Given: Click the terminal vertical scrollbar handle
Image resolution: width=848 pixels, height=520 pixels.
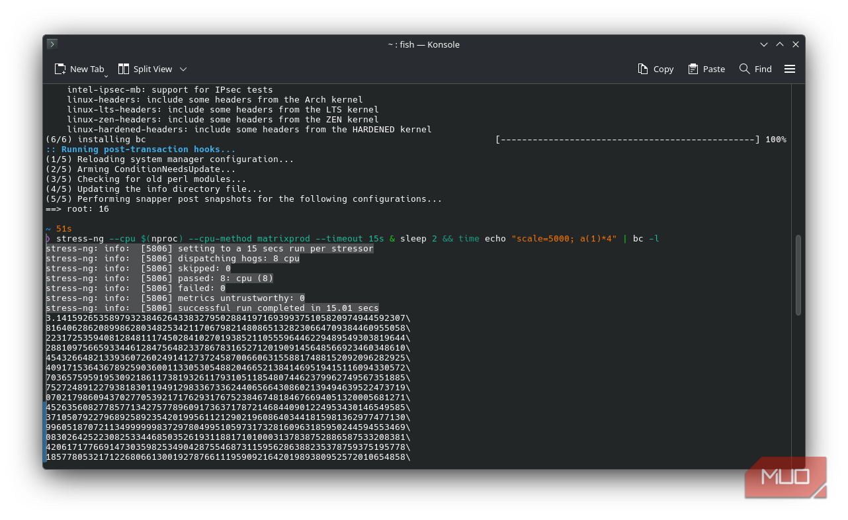Looking at the screenshot, I should 798,275.
